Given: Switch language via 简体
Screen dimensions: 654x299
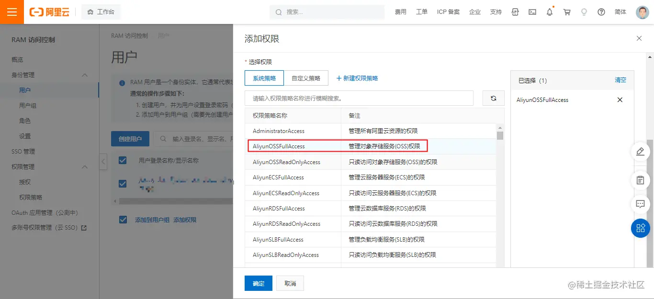Looking at the screenshot, I should (x=620, y=12).
